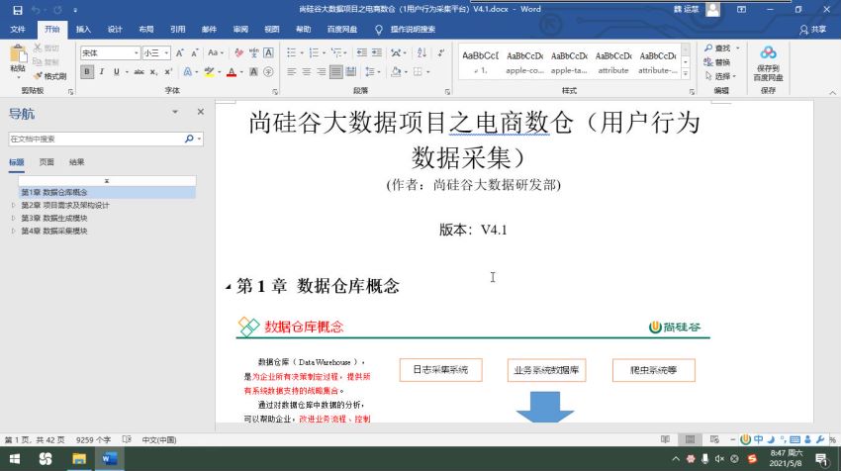Click the 替换 Replace button
The width and height of the screenshot is (841, 471).
(717, 62)
